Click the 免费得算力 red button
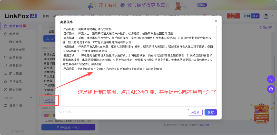This screenshot has height=135, width=277. (x=234, y=16)
